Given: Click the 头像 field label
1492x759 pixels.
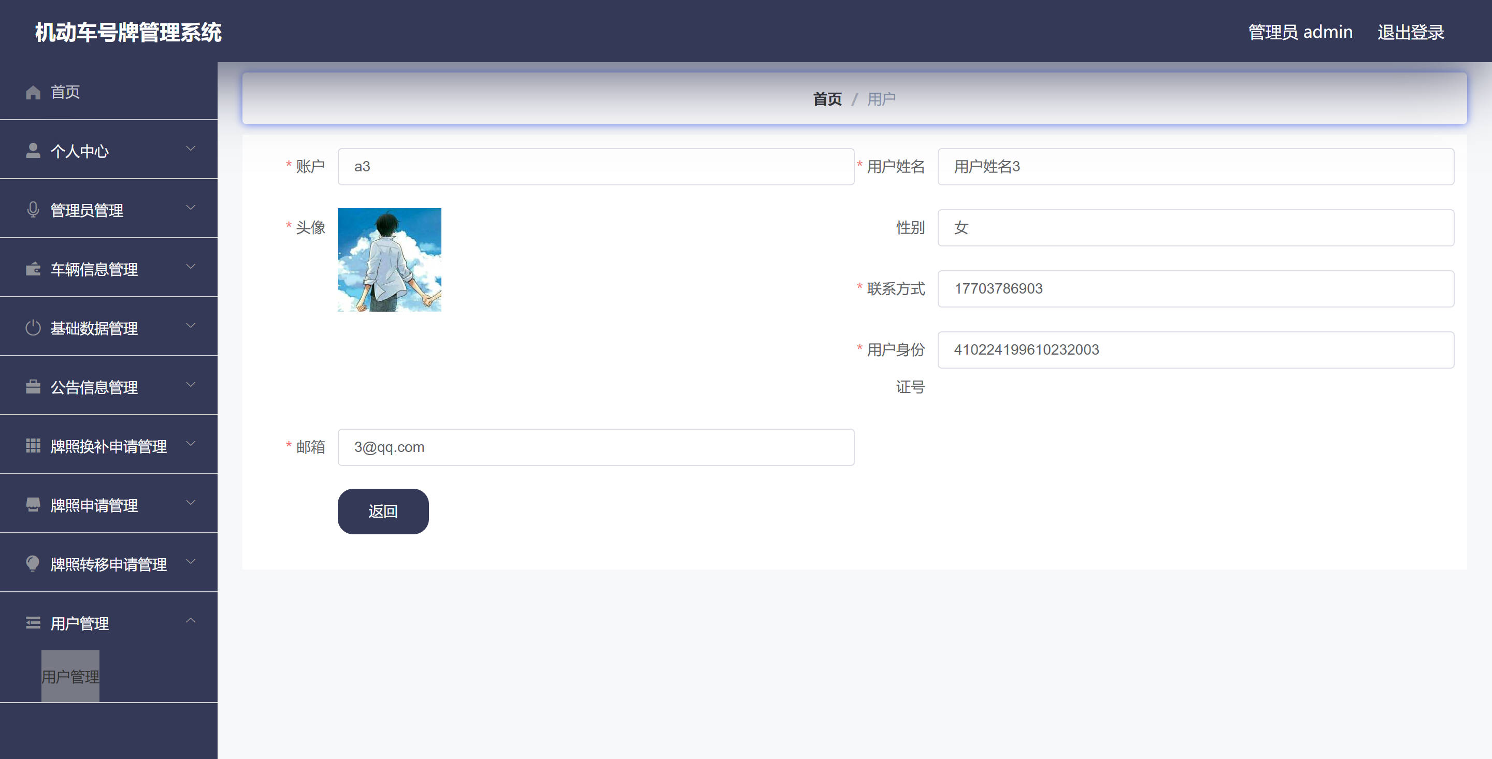Looking at the screenshot, I should tap(310, 227).
